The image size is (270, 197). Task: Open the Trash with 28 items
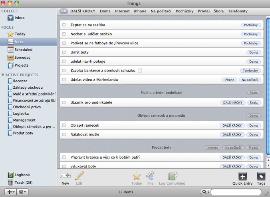pyautogui.click(x=11, y=183)
